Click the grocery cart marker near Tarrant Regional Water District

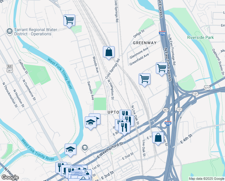pos(69,21)
